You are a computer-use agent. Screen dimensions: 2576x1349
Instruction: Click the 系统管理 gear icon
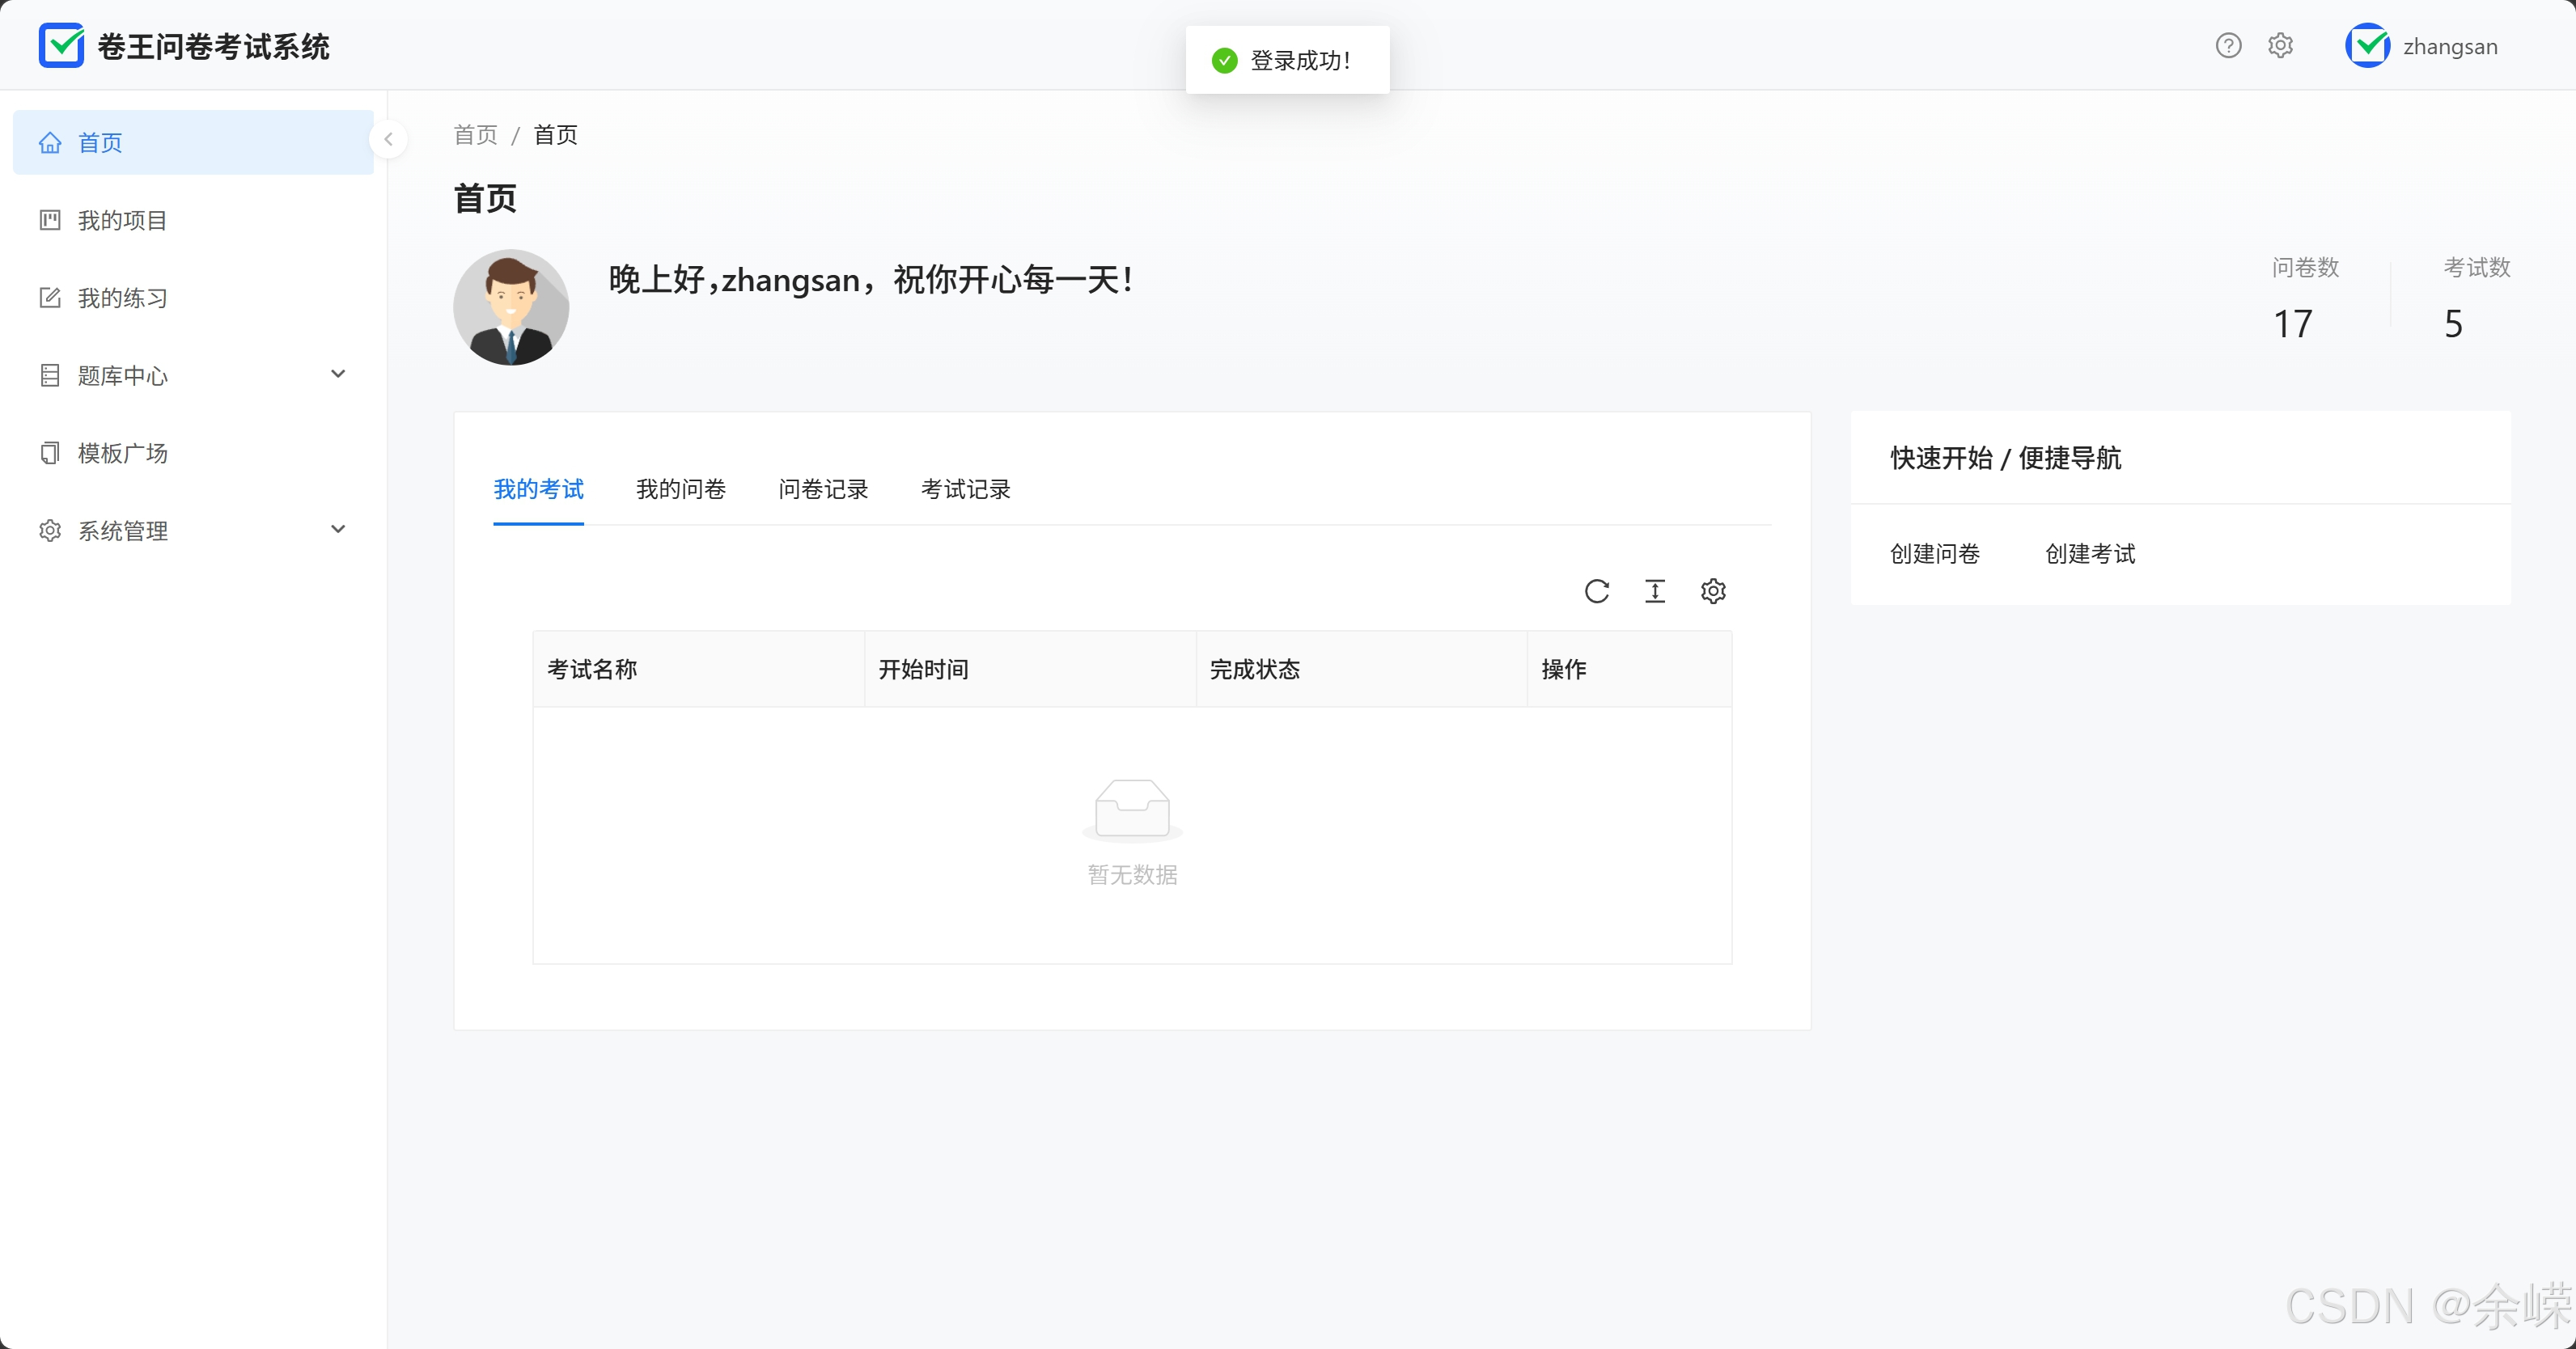click(x=50, y=531)
